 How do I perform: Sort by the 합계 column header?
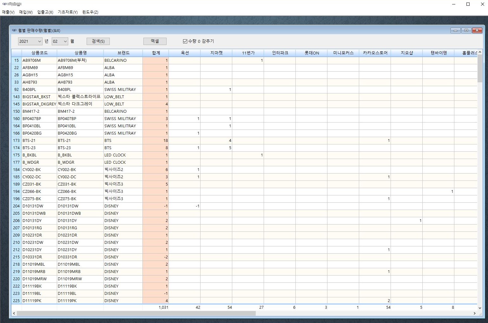tap(156, 53)
